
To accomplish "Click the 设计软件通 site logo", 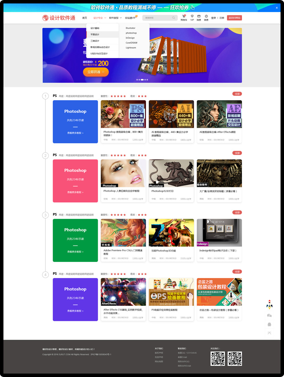I will click(59, 18).
